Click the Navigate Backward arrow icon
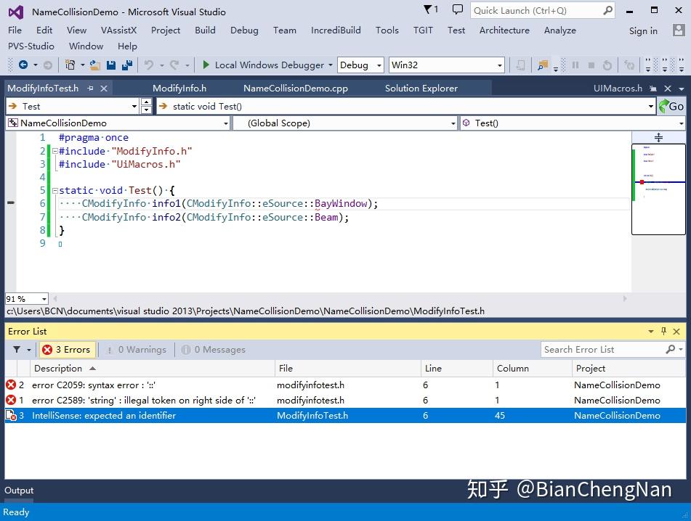This screenshot has height=521, width=691. pos(23,65)
